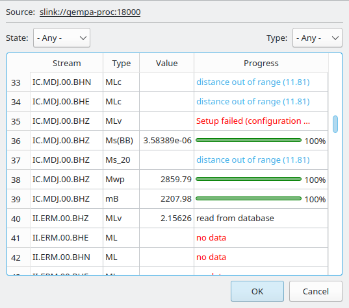Click the OK button
349x308 pixels.
click(x=257, y=291)
